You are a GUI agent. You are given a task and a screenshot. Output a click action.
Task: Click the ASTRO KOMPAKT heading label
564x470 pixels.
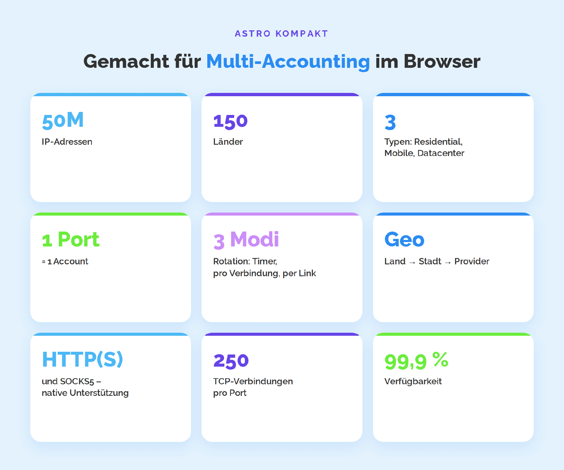[281, 34]
